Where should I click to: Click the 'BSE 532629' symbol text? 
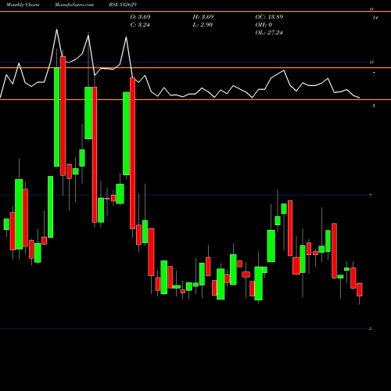point(123,5)
